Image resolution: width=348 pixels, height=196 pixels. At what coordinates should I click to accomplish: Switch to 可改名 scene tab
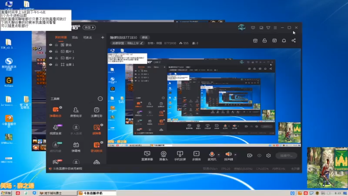(x=87, y=37)
